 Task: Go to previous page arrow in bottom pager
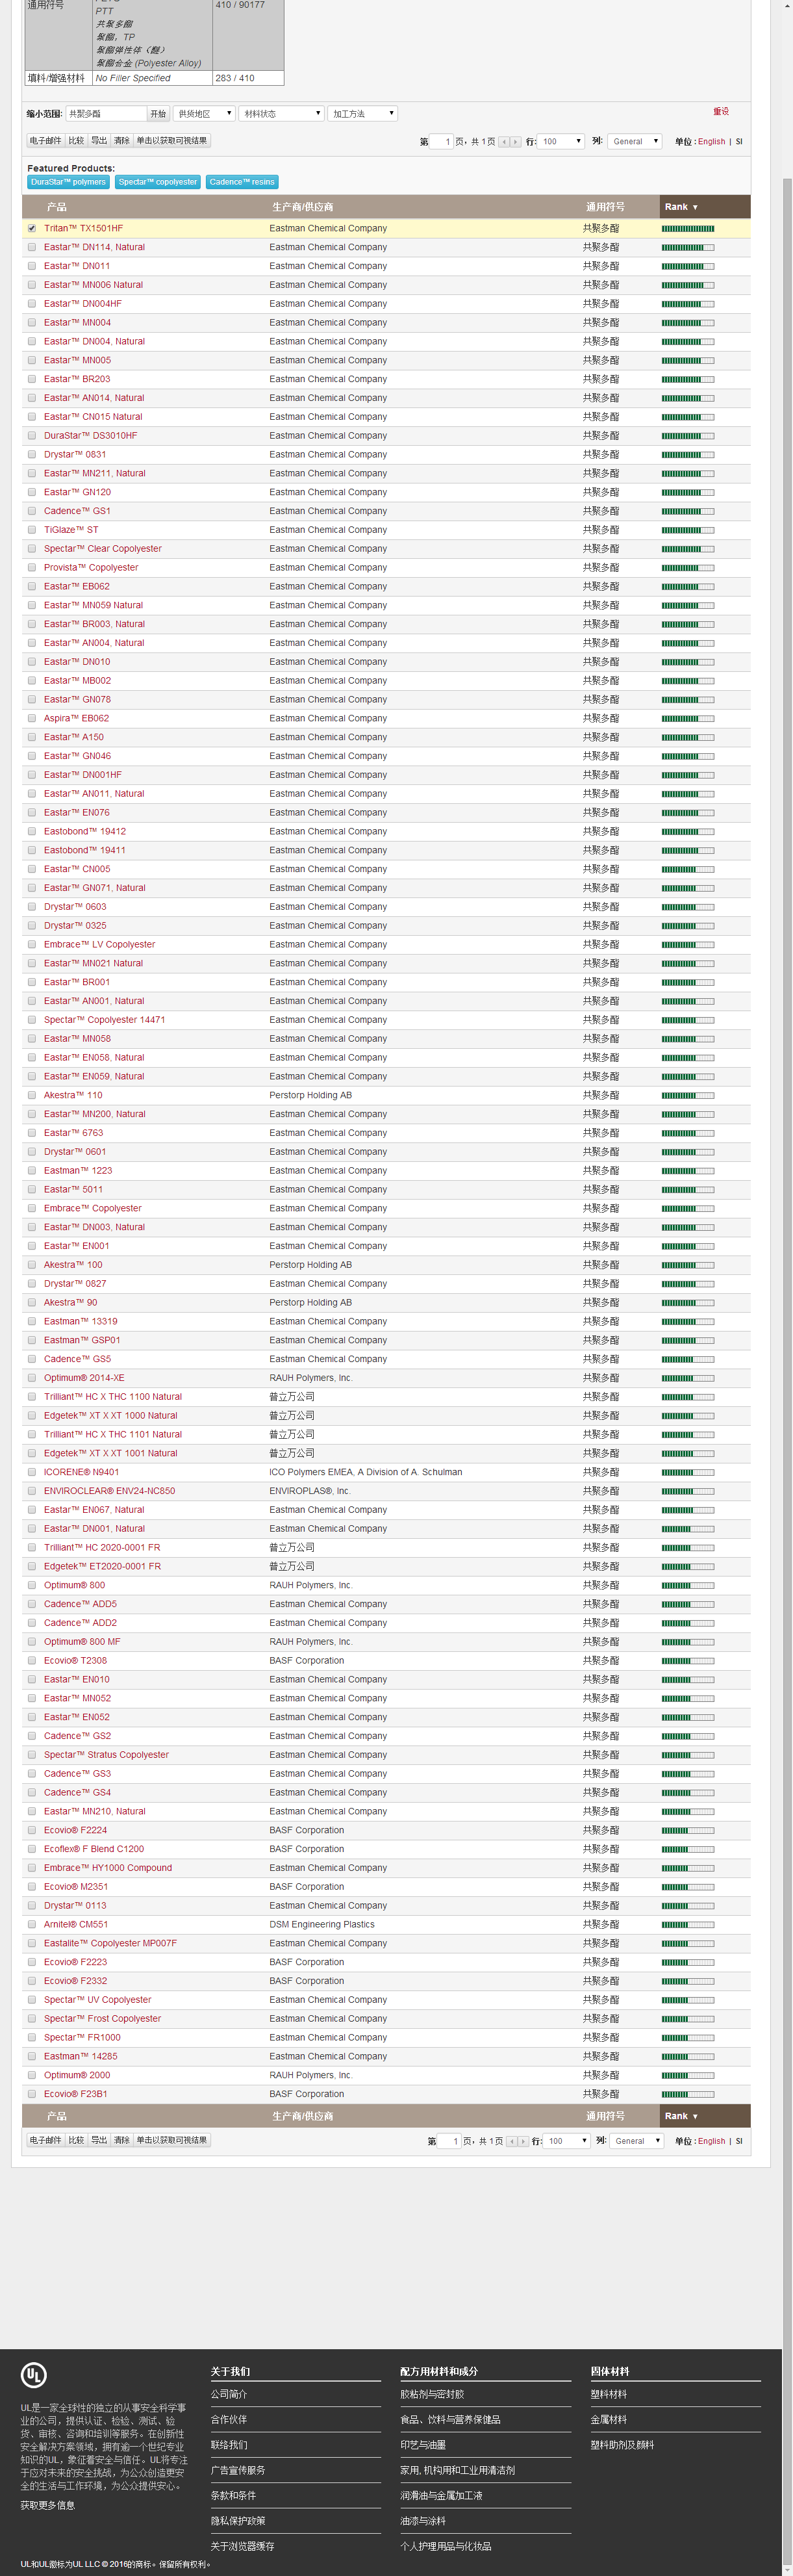(x=512, y=2141)
